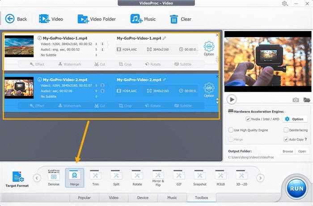Toggle the Merge checkbox
The image size is (313, 206).
click(231, 139)
